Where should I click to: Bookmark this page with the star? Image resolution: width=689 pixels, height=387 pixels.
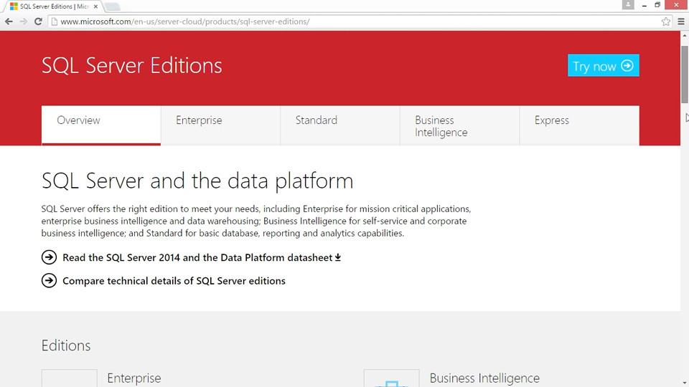666,21
